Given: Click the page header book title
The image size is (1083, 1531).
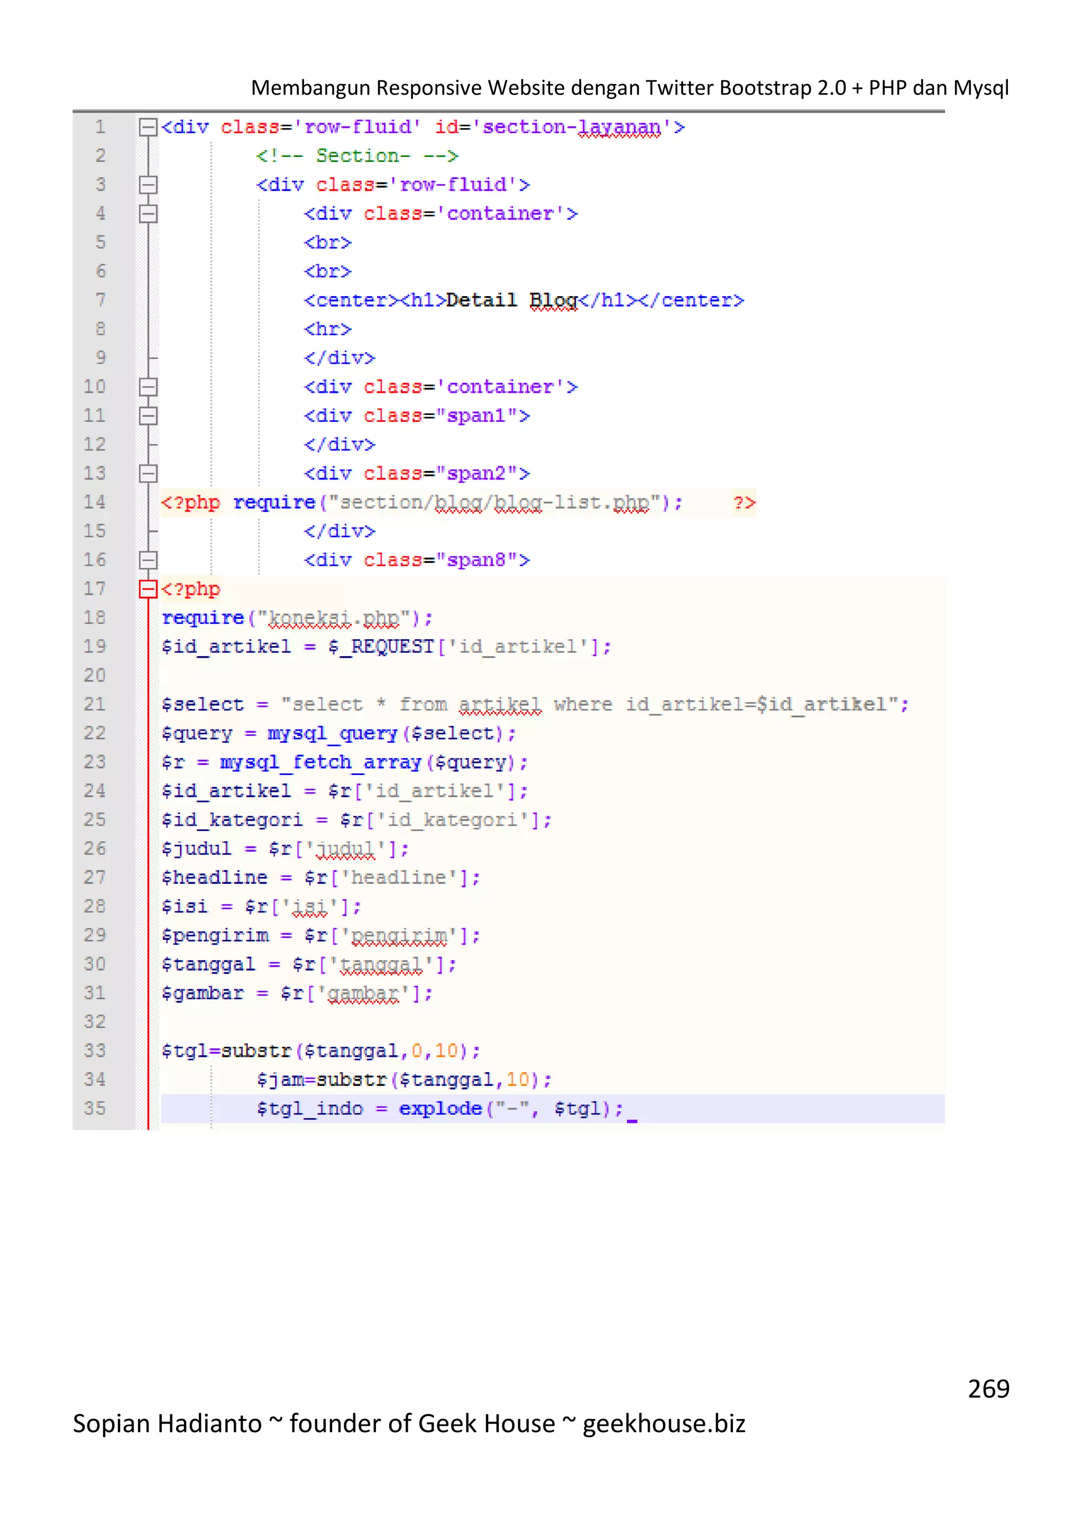Looking at the screenshot, I should [629, 88].
